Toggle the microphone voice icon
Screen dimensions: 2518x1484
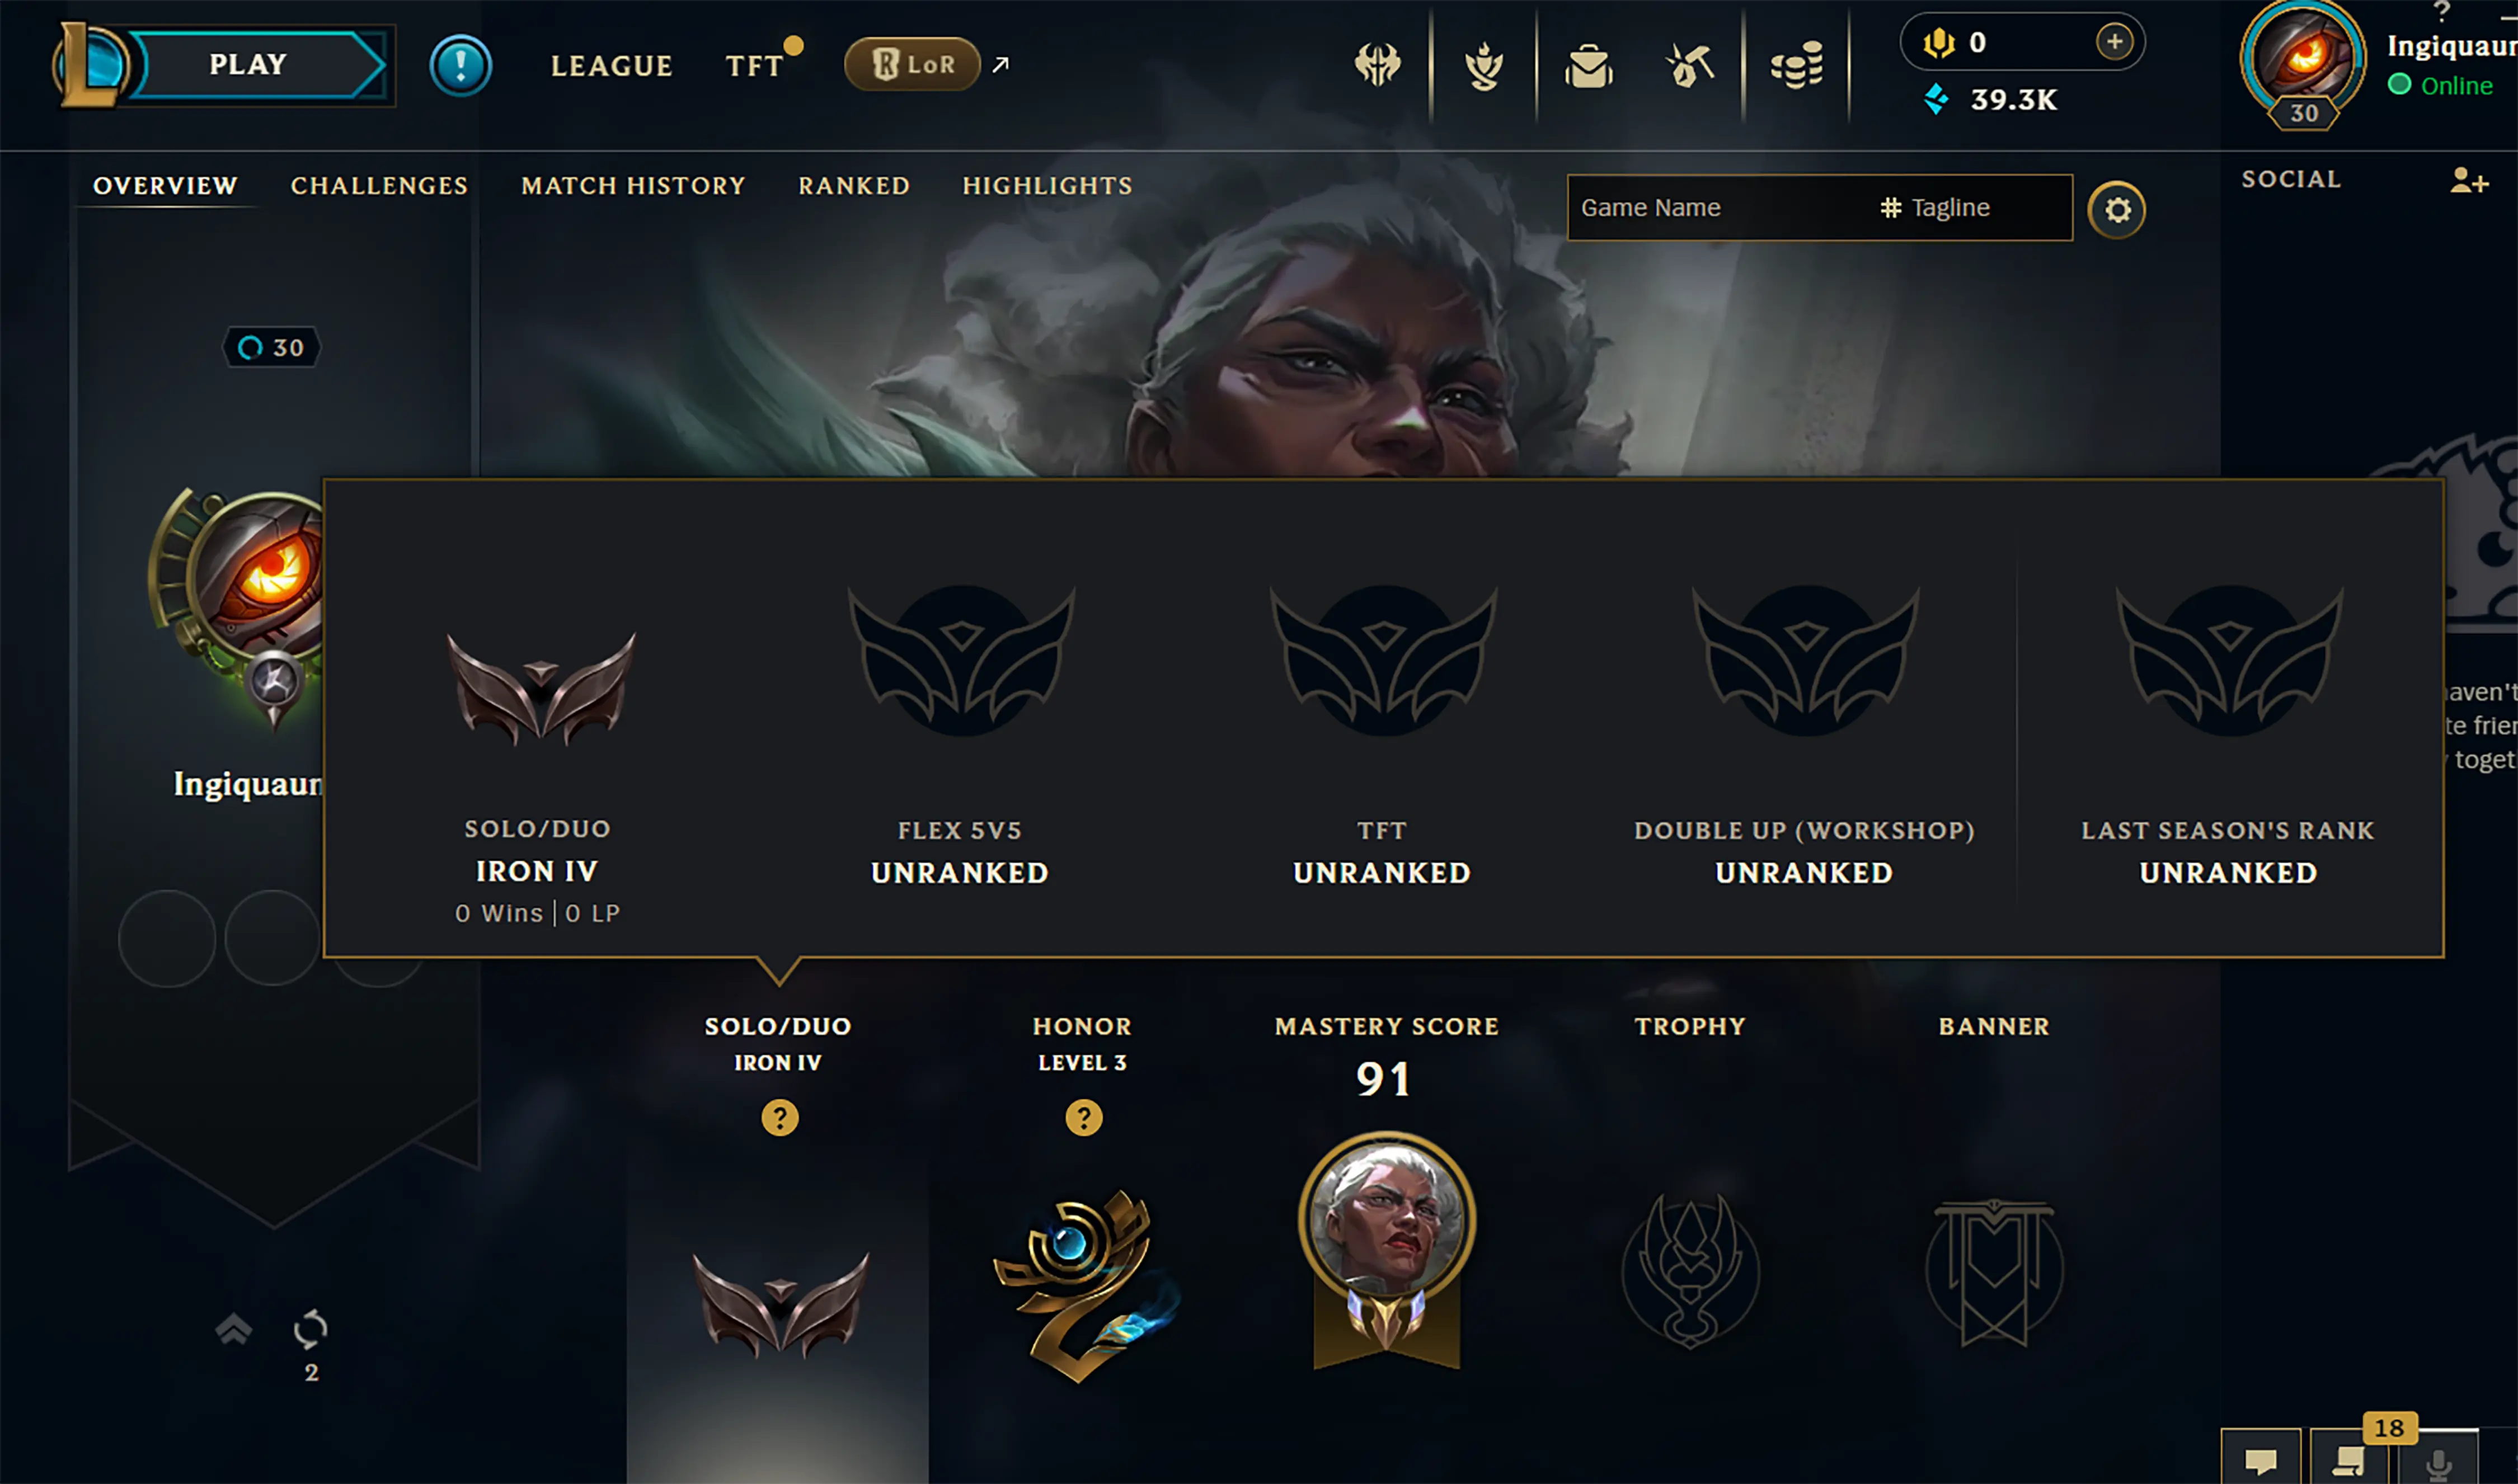point(2439,1461)
